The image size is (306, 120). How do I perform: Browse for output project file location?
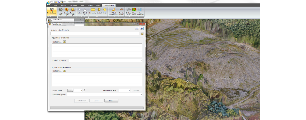coord(142,34)
